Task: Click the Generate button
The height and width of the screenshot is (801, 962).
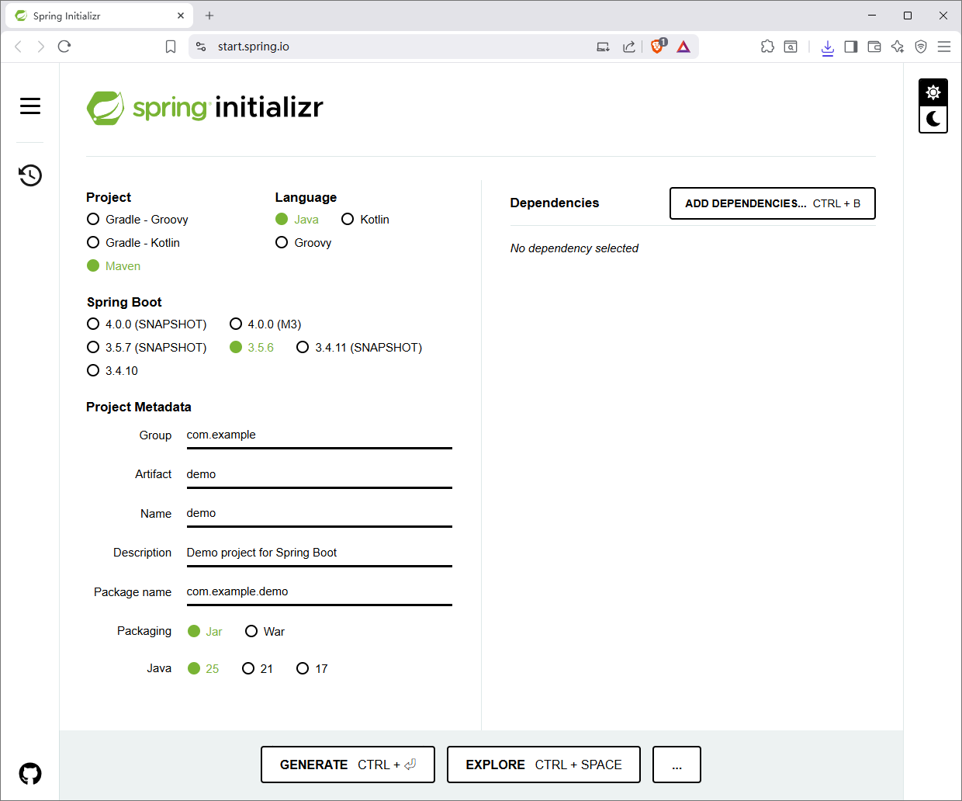Action: 348,765
